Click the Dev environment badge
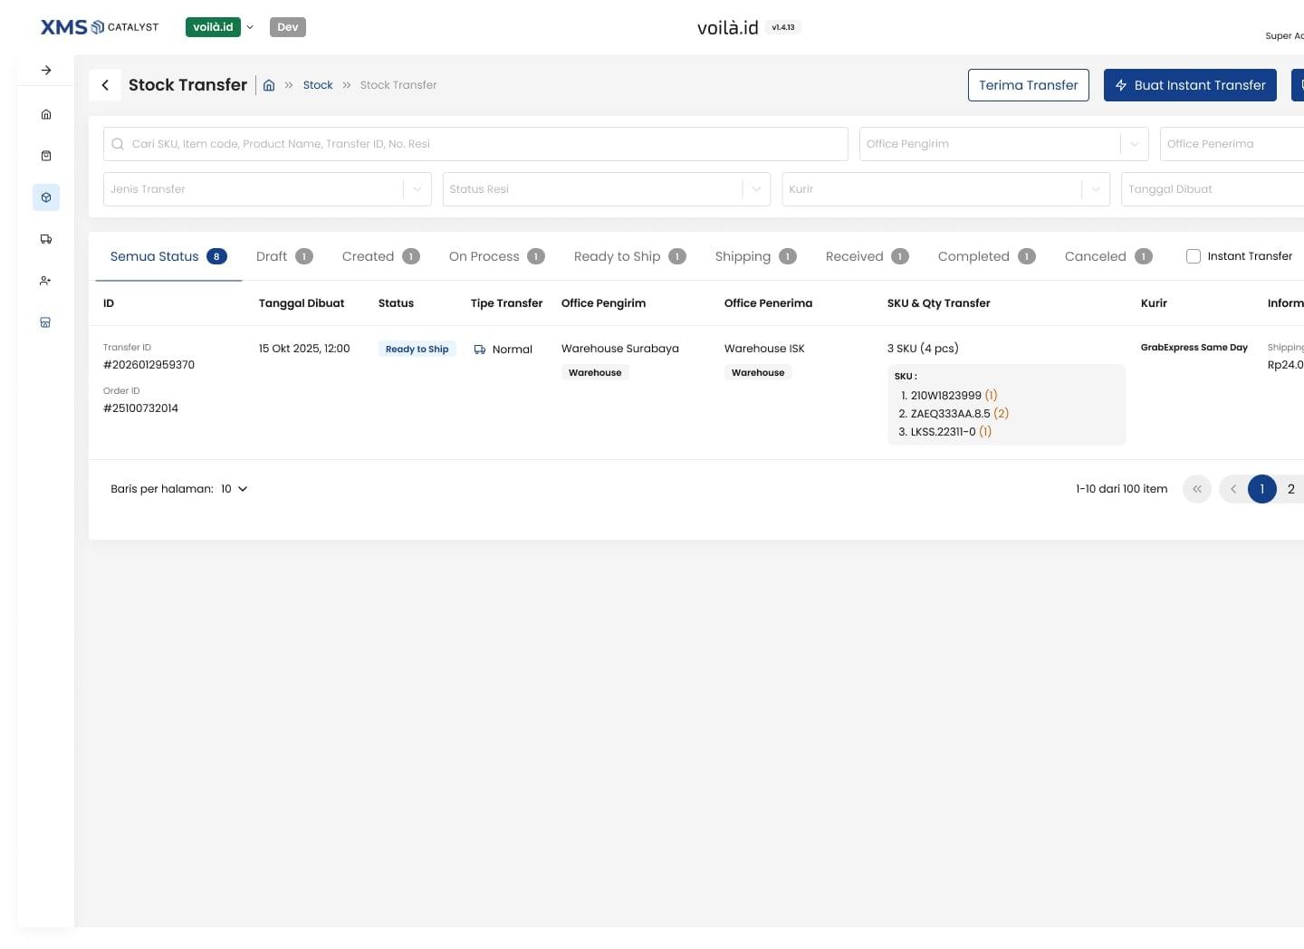 pyautogui.click(x=288, y=27)
